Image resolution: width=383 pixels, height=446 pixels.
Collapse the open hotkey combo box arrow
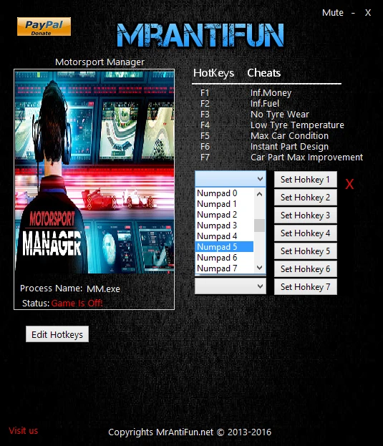point(260,179)
